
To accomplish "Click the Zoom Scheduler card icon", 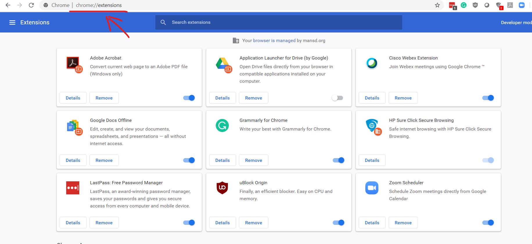I will 372,188.
